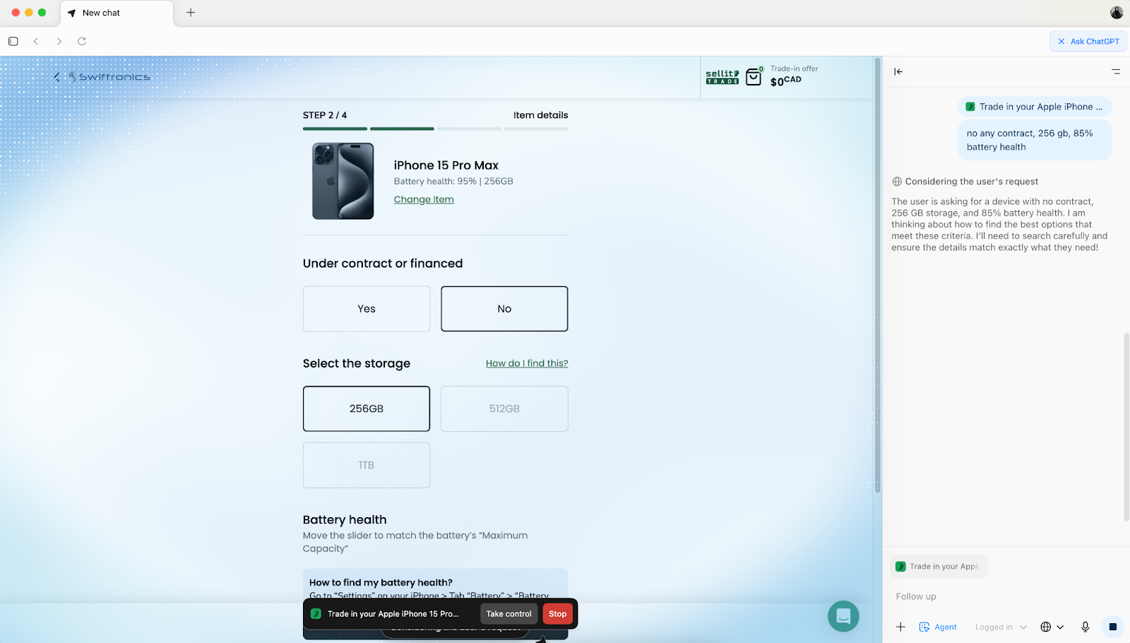Stop the agent with the red Stop button
Image resolution: width=1130 pixels, height=643 pixels.
tap(558, 614)
